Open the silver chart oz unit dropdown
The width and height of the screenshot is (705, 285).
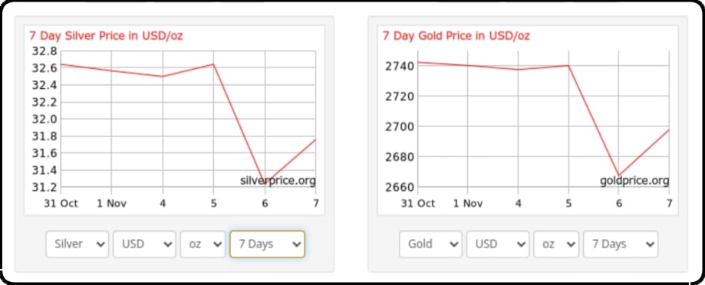203,244
